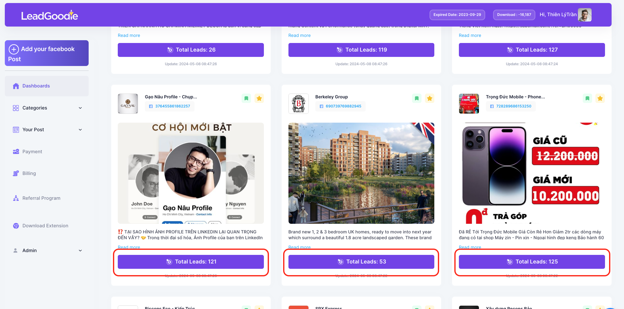
Task: Toggle star favorite on Berkeley Group card
Action: click(430, 98)
